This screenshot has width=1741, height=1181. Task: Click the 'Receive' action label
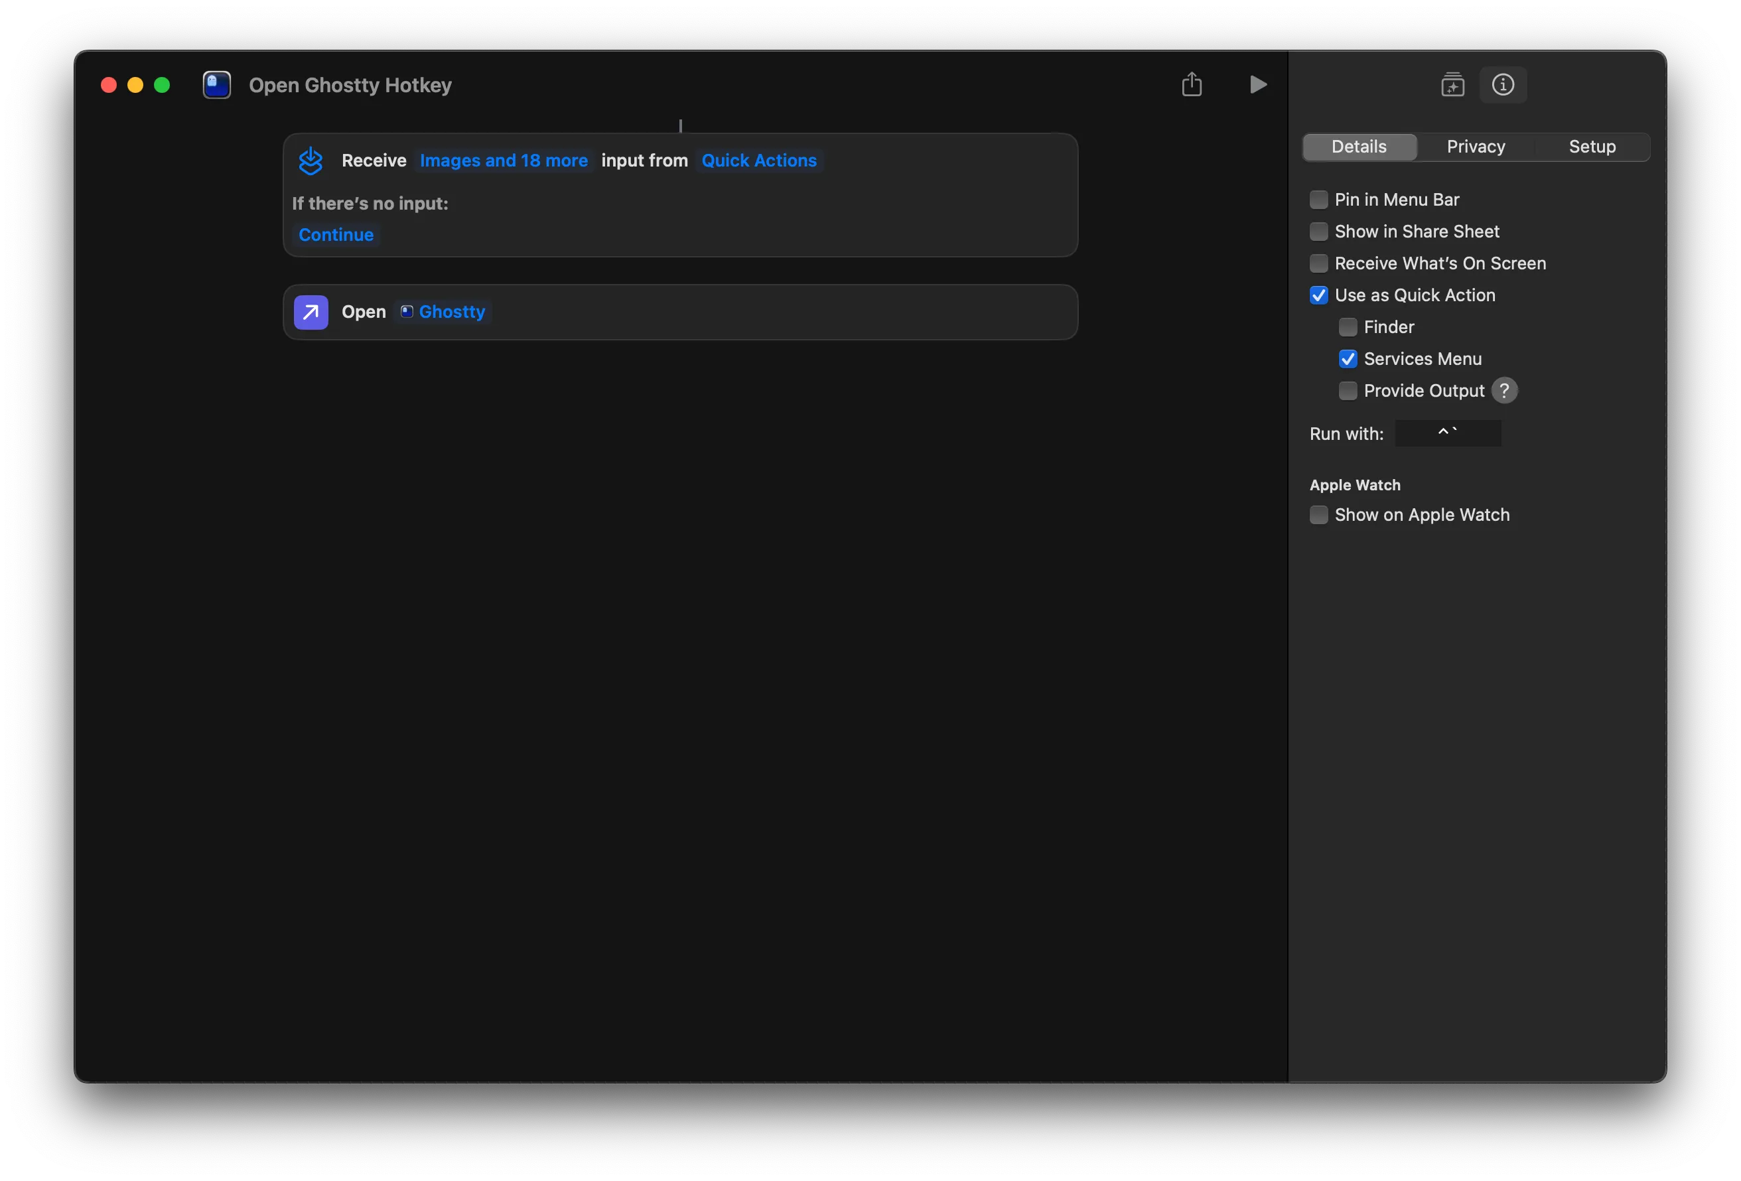coord(374,161)
